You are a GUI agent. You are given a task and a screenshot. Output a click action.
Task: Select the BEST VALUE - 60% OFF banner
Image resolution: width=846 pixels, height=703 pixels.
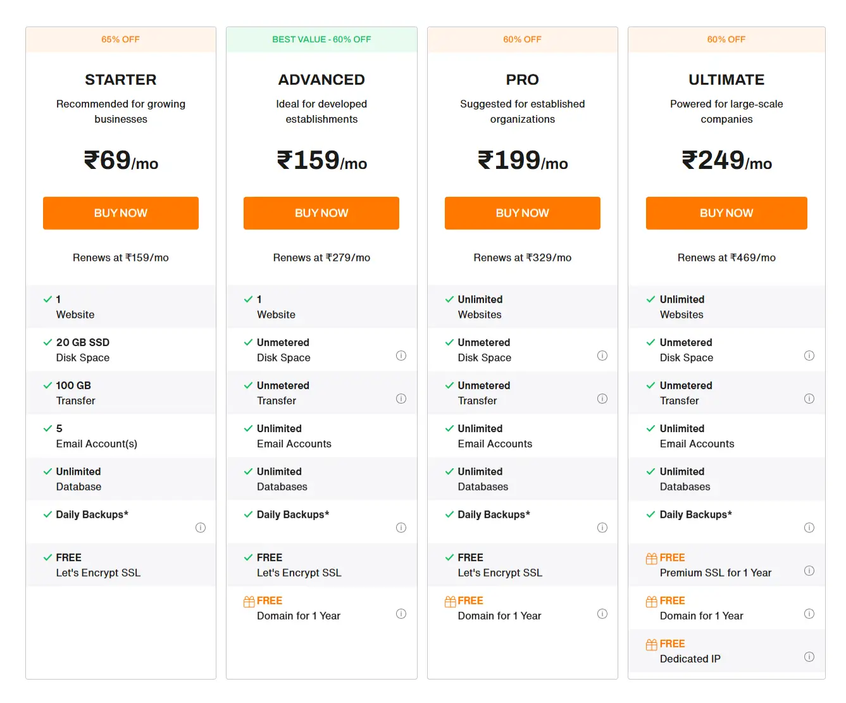(x=321, y=39)
